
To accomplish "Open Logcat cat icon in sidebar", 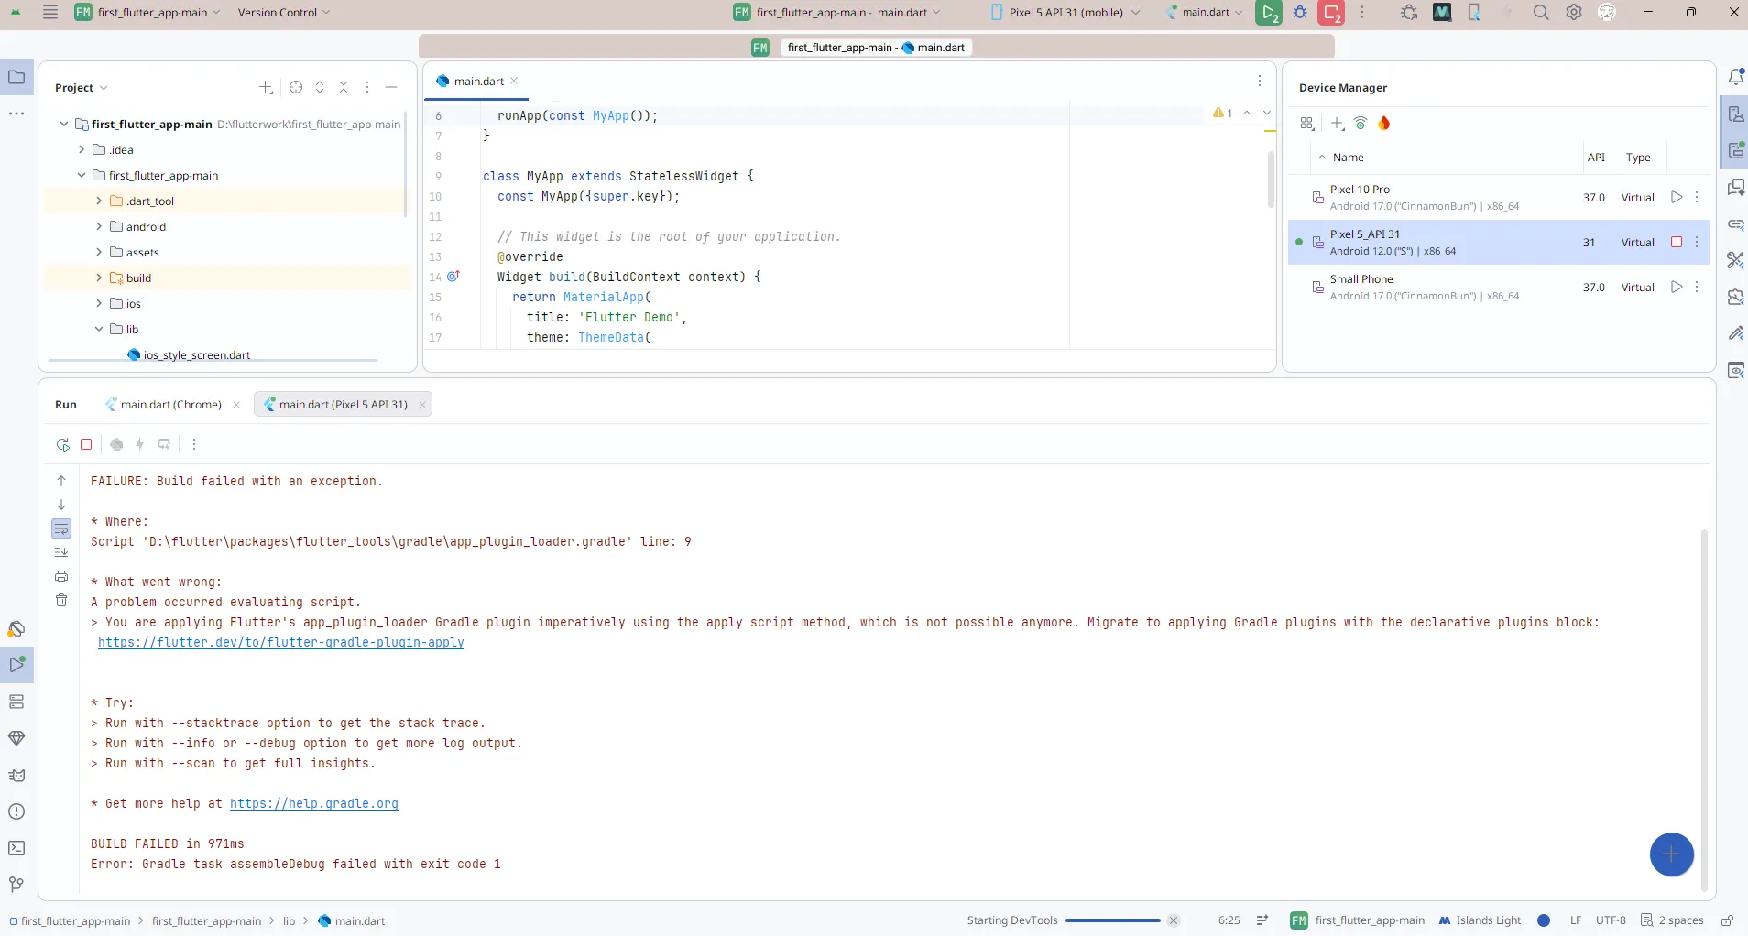I will pyautogui.click(x=16, y=775).
